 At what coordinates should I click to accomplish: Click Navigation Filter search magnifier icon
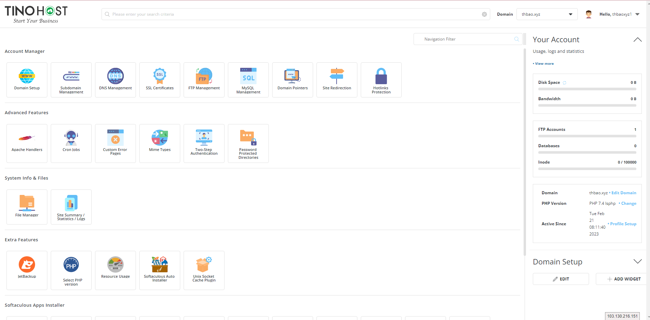click(516, 39)
